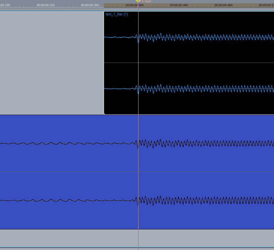Screen dimensions: 274x250
Task: Click left edge of test_1_flac clip
Action: coord(104,62)
